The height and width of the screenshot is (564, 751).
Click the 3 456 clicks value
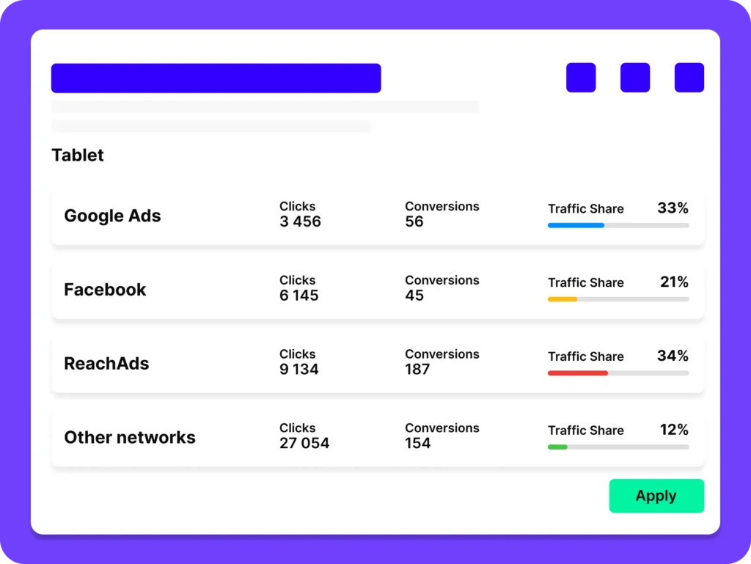click(300, 221)
